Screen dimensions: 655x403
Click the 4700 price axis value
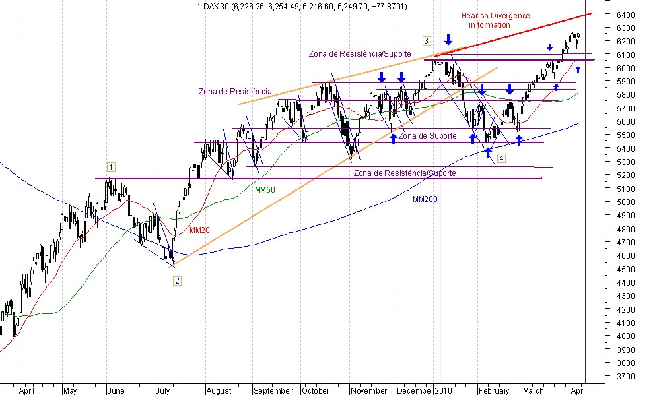coord(626,242)
